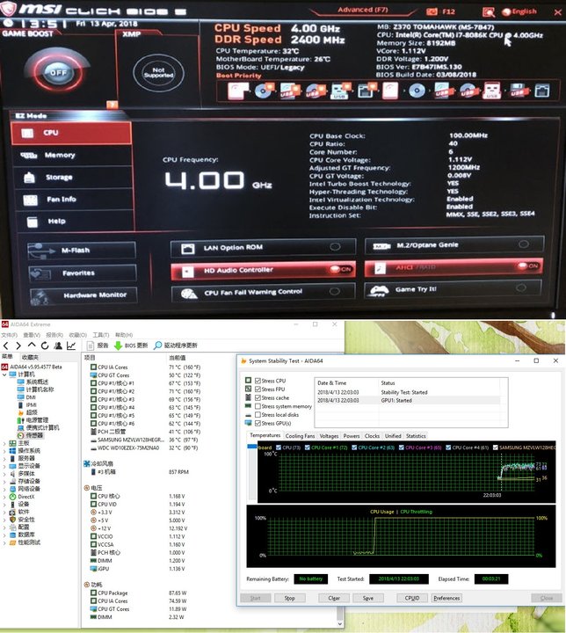The image size is (566, 633).
Task: Expand the 操作系统 tree node
Action: click(x=4, y=451)
